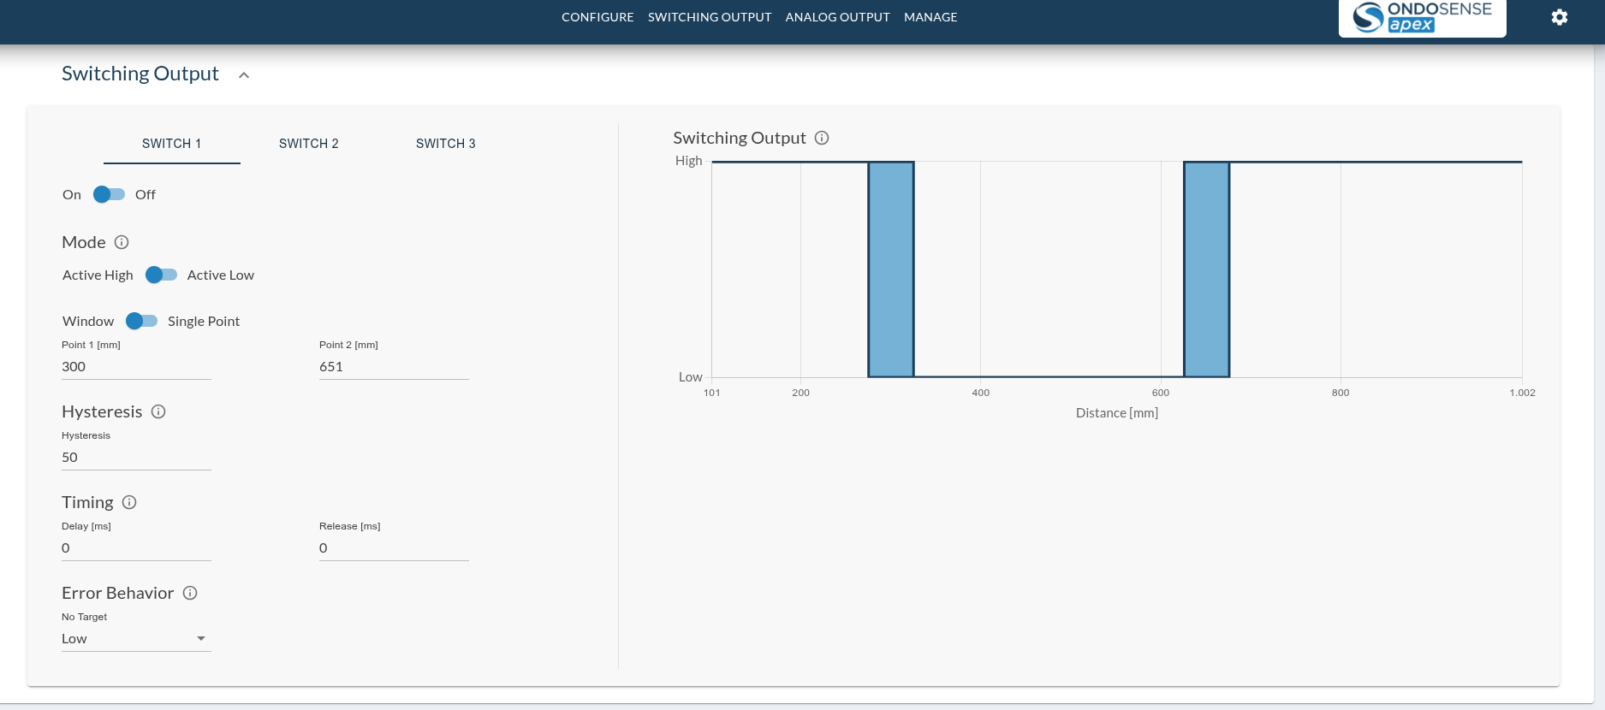Toggle Window / Single Point switch
The height and width of the screenshot is (710, 1605).
pos(141,321)
